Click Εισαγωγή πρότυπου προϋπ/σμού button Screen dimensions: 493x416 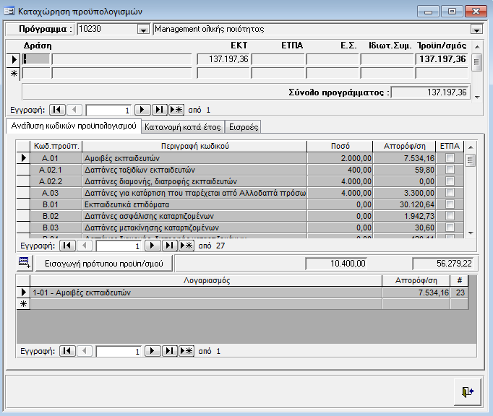point(104,263)
